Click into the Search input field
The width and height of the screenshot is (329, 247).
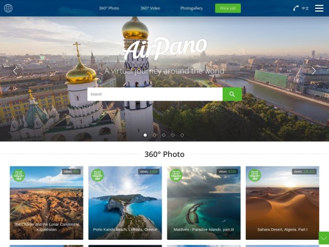pos(155,94)
